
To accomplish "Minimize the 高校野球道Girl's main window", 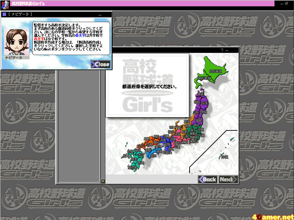I will tap(282, 3).
